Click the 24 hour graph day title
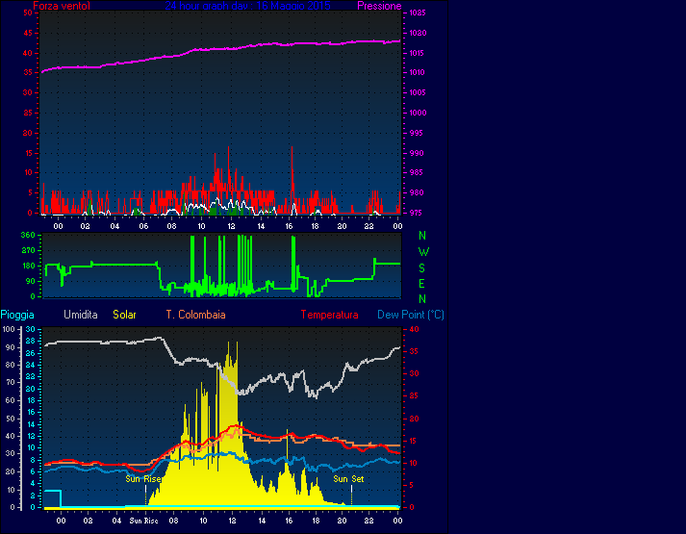Screen dimensions: 686x534 tap(247, 6)
